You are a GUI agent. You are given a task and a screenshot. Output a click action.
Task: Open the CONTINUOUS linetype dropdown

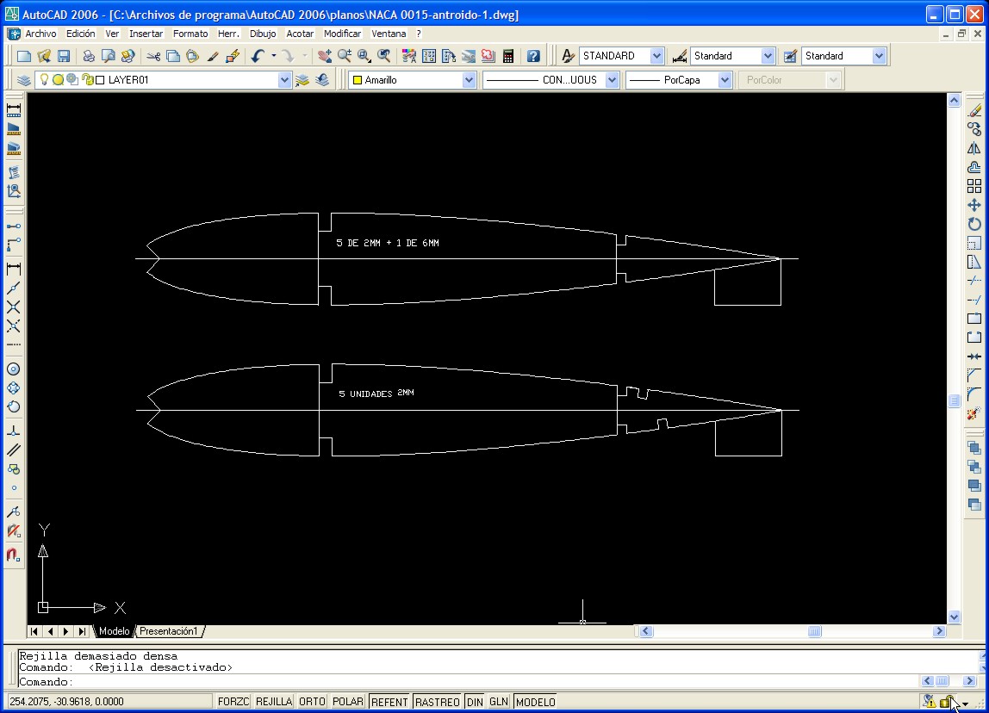pyautogui.click(x=611, y=80)
